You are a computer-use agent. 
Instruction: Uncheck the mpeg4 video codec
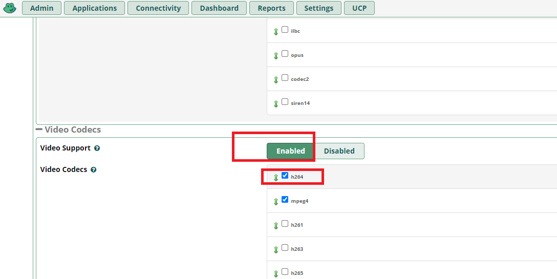pos(285,199)
